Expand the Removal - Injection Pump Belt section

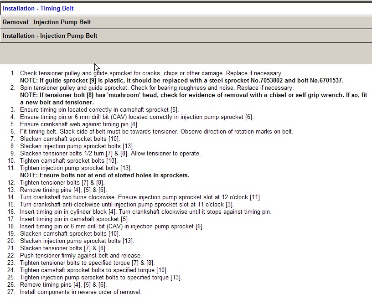(x=47, y=22)
